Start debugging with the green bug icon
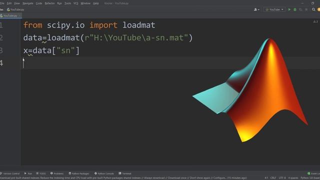The image size is (320, 180). point(295,9)
